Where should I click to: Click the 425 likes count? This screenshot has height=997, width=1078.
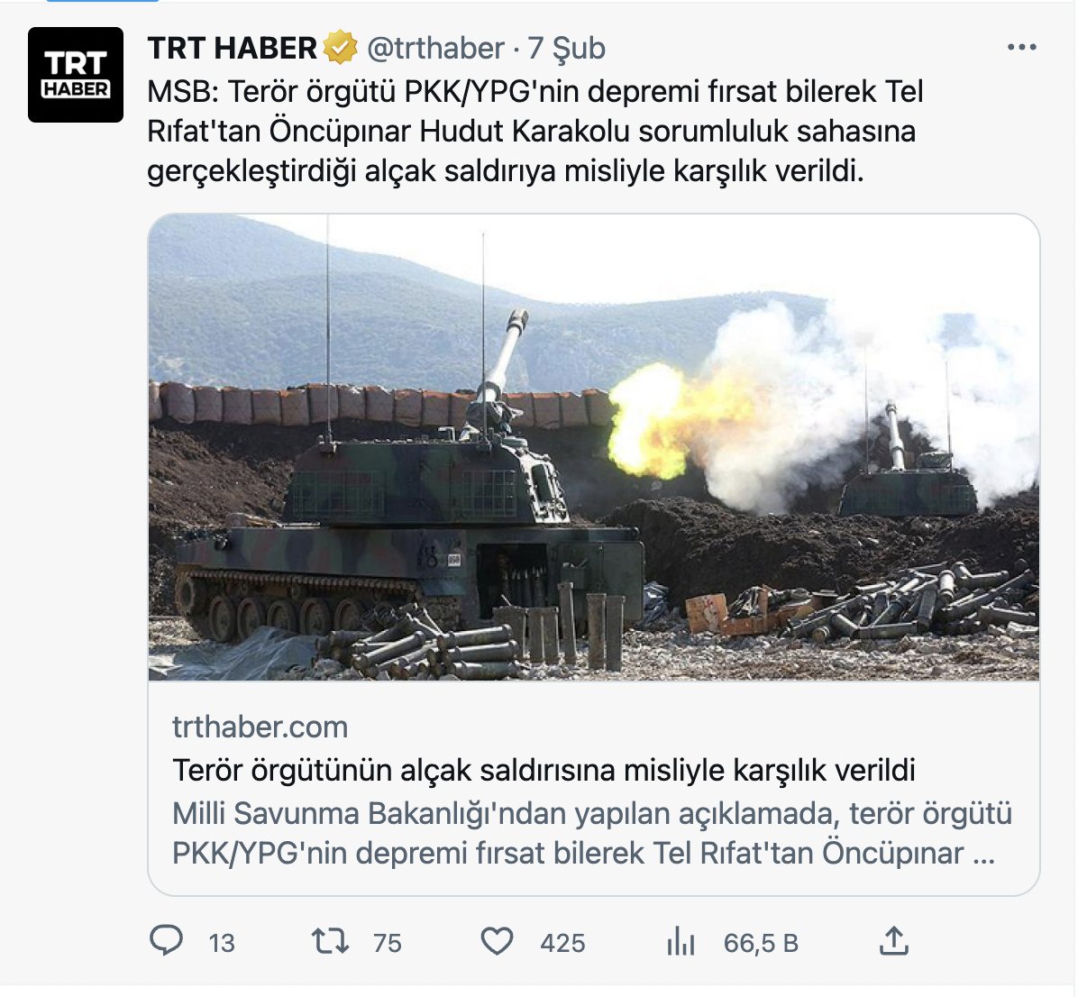coord(562,943)
